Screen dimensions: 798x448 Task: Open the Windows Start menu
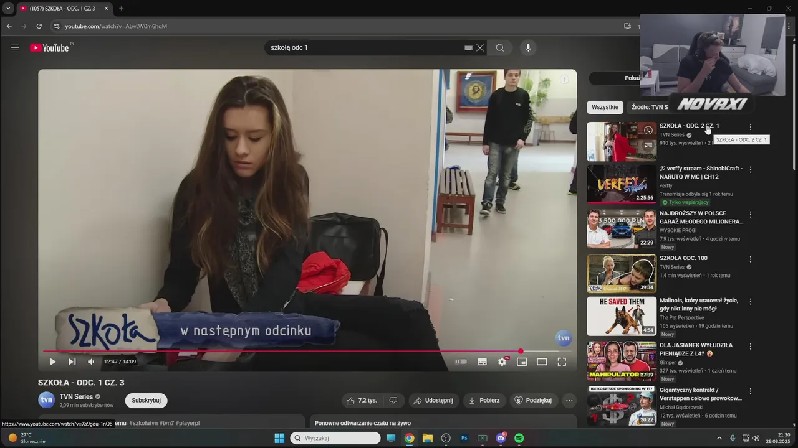(279, 438)
